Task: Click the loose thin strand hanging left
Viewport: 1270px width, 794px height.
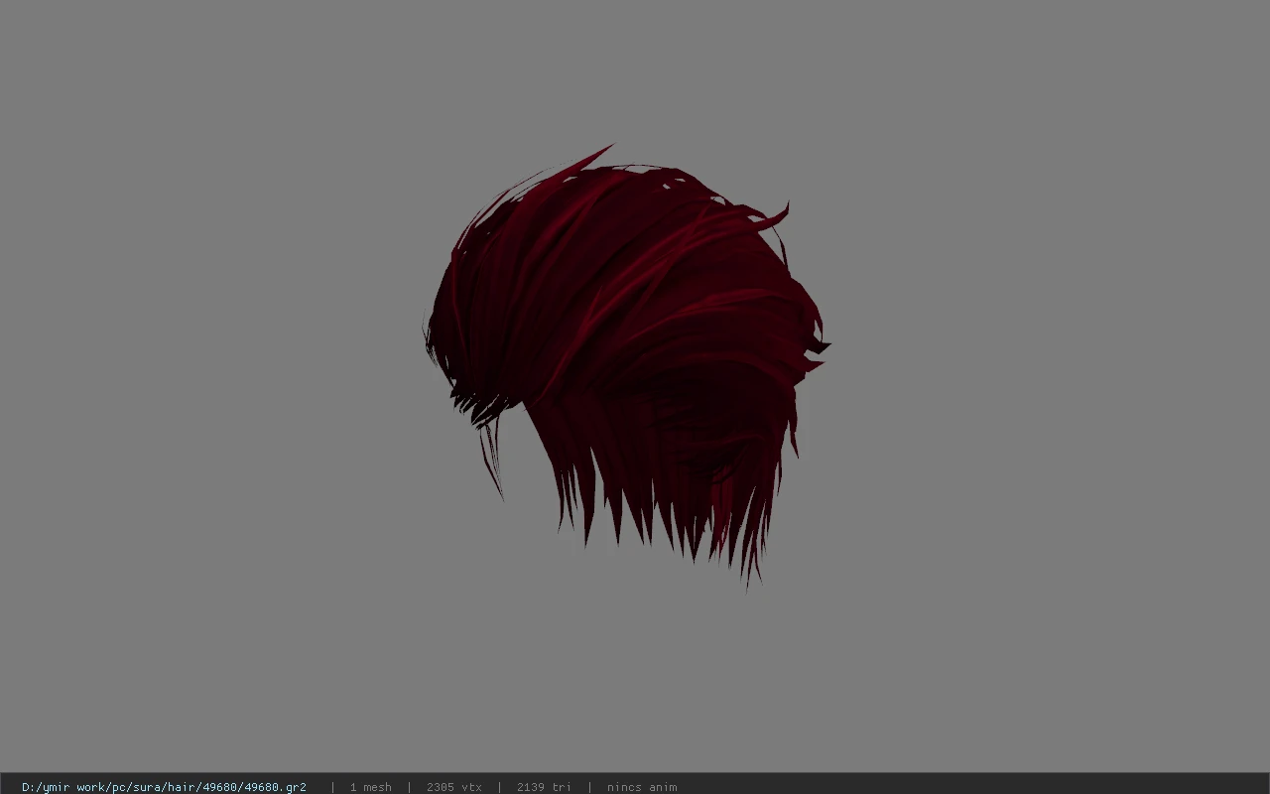Action: coord(492,462)
